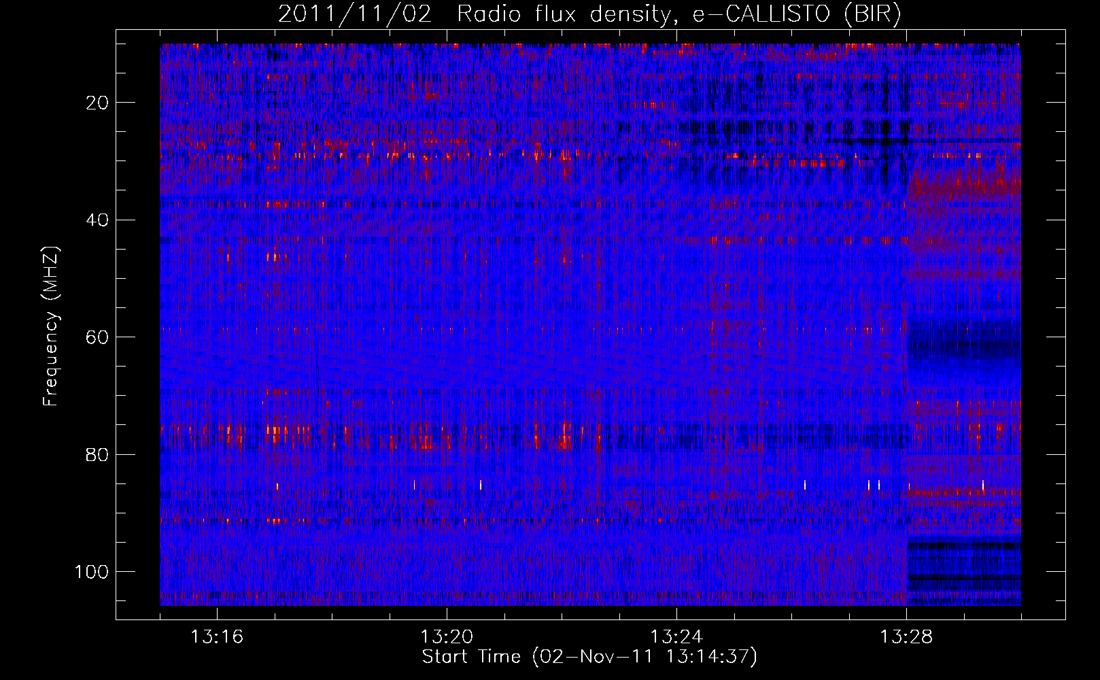1100x680 pixels.
Task: Click the frequency tick label '20'
Action: tap(98, 103)
